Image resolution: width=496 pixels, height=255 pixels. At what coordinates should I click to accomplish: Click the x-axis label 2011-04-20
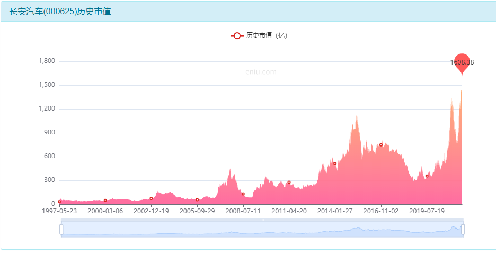[x=289, y=211]
